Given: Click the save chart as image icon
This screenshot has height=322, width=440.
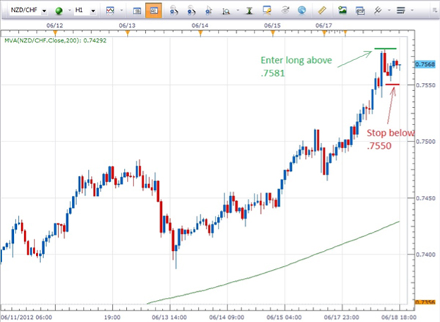Looking at the screenshot, I should click(342, 11).
